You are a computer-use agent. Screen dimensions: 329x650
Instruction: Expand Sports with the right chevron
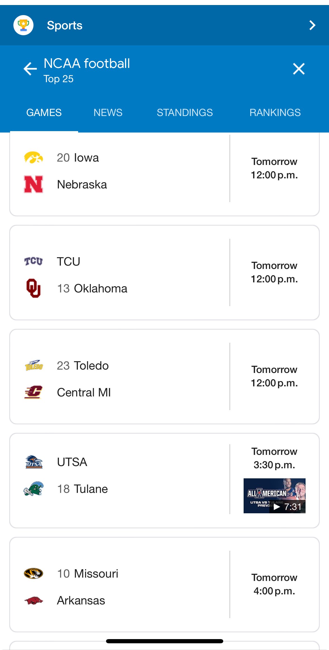pyautogui.click(x=312, y=25)
